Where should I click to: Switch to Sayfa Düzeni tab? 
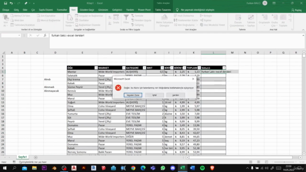click(x=46, y=10)
